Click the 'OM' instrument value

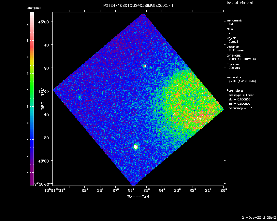(231, 24)
